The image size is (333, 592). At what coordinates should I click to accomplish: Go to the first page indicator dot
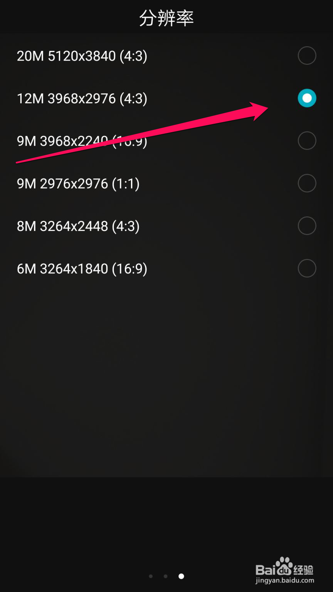click(x=151, y=576)
